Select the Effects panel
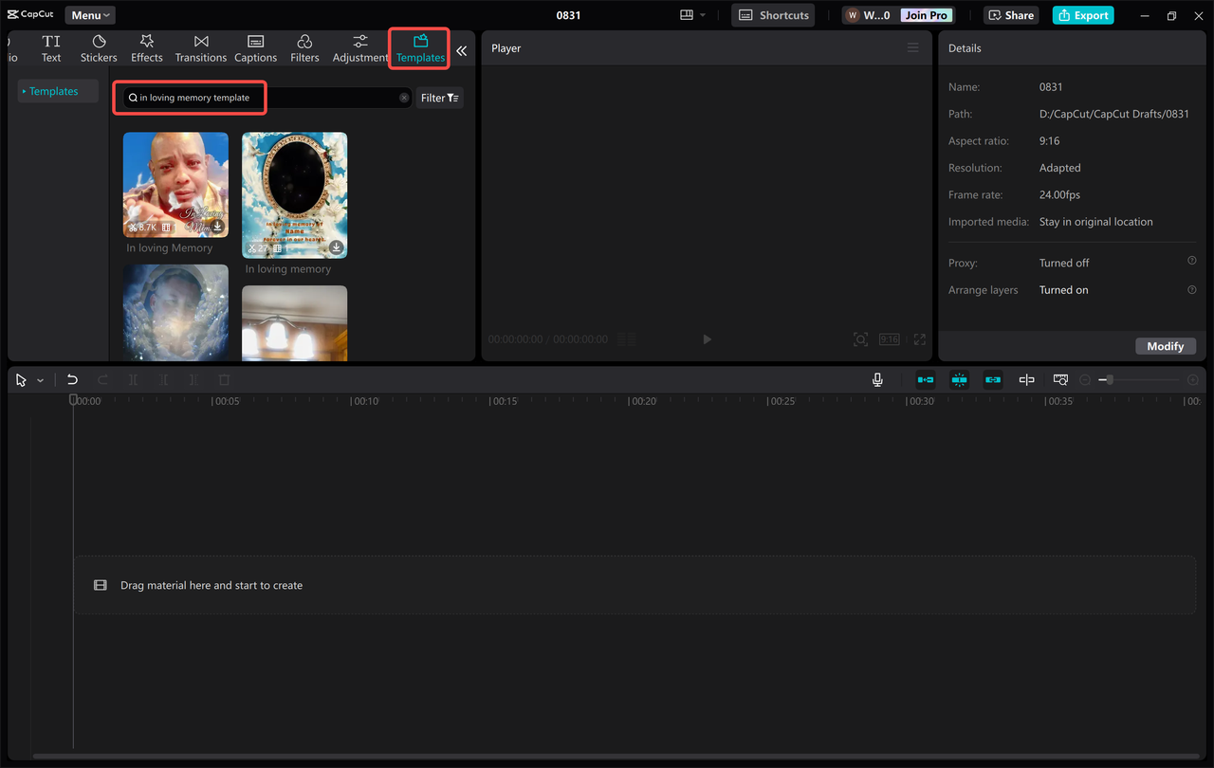The width and height of the screenshot is (1214, 768). point(146,47)
